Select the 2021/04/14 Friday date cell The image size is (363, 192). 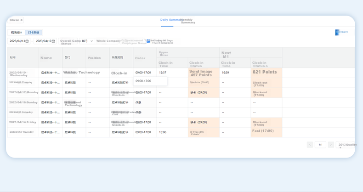[23, 122]
